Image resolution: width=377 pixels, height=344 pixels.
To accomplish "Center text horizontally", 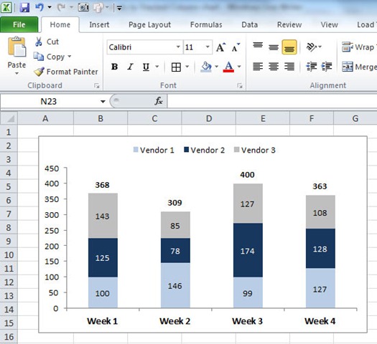I will coord(274,67).
